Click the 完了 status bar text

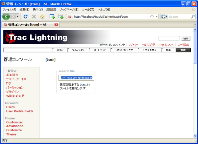tap(5, 141)
